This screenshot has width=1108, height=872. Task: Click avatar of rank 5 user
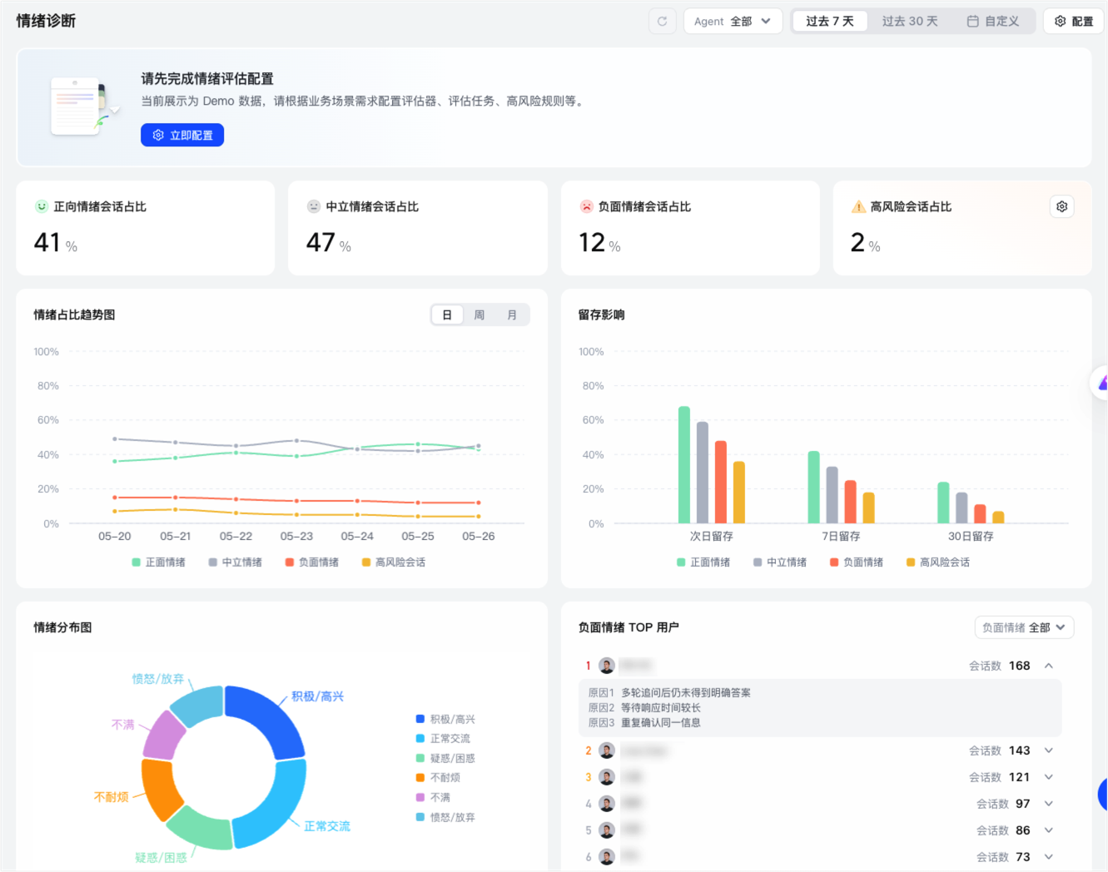607,830
